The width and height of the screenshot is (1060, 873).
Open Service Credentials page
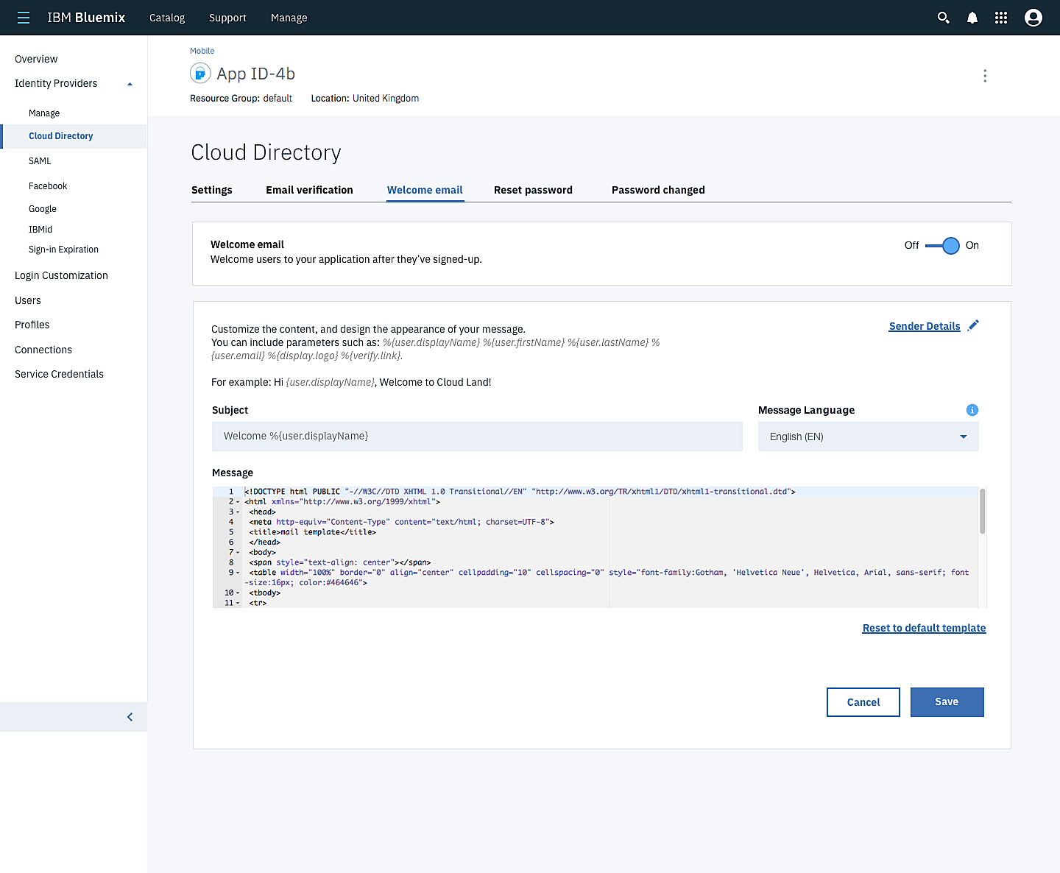[59, 374]
